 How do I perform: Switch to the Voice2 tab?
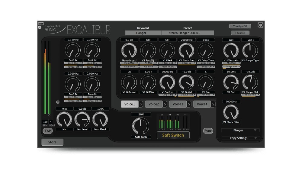[x=154, y=104]
